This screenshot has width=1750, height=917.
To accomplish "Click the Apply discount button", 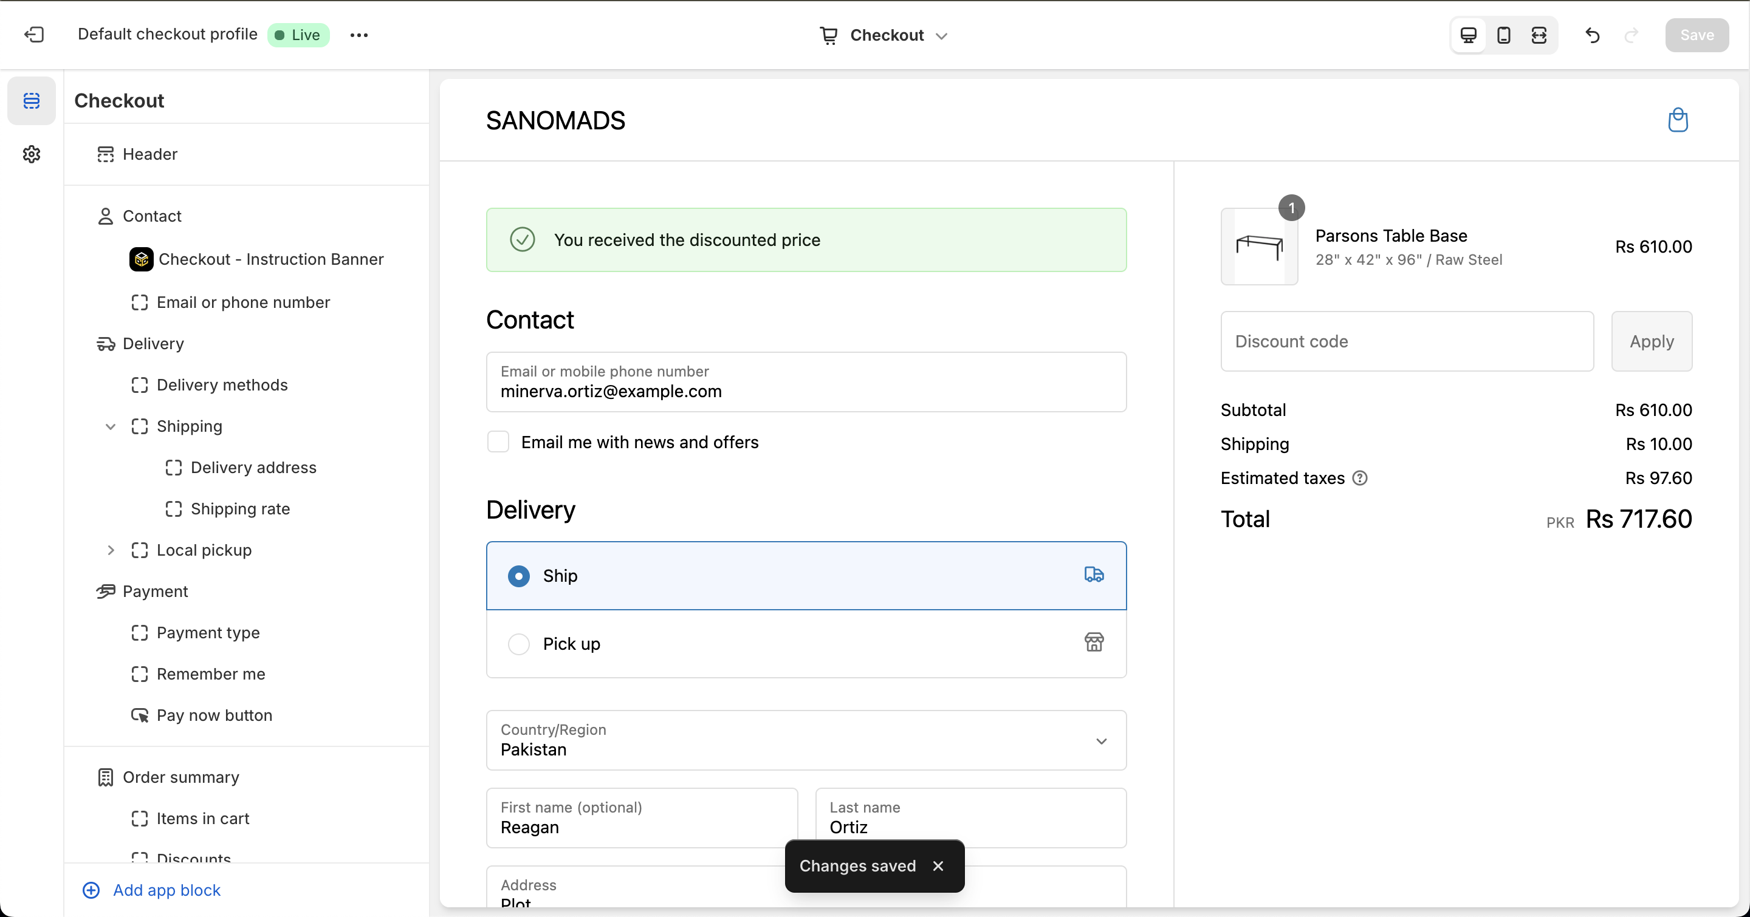I will [1652, 341].
